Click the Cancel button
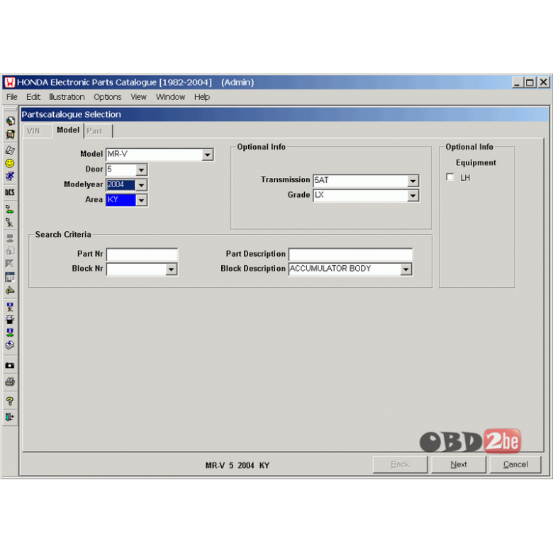Screen dimensions: 553x553 coord(515,464)
